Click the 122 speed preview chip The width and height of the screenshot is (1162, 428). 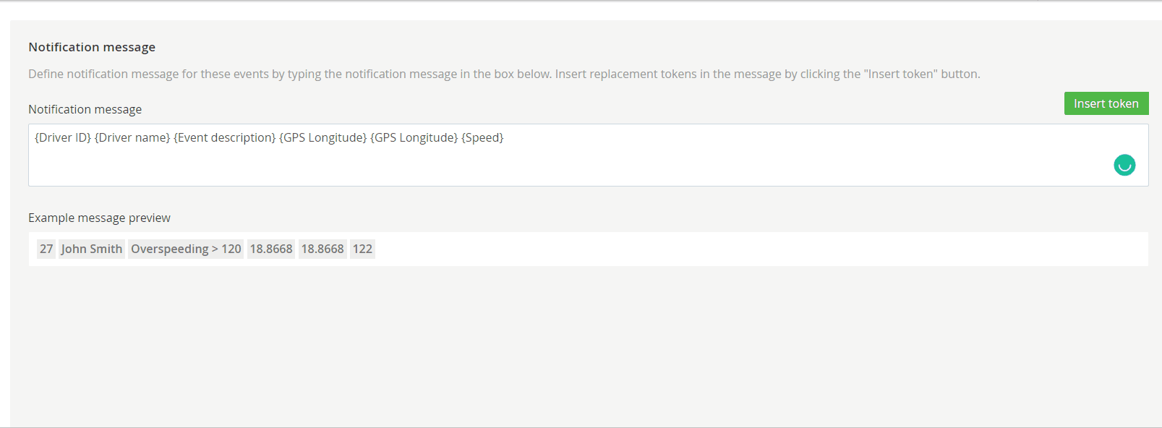coord(362,249)
